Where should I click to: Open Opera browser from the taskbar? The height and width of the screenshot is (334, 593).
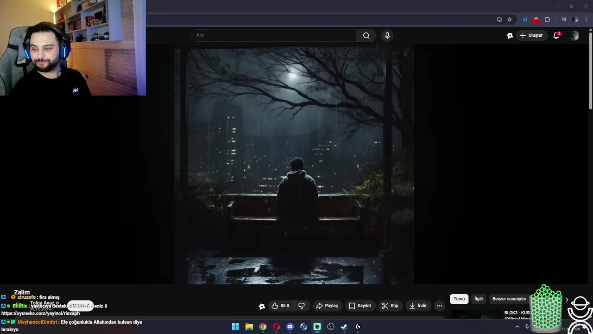click(x=276, y=327)
